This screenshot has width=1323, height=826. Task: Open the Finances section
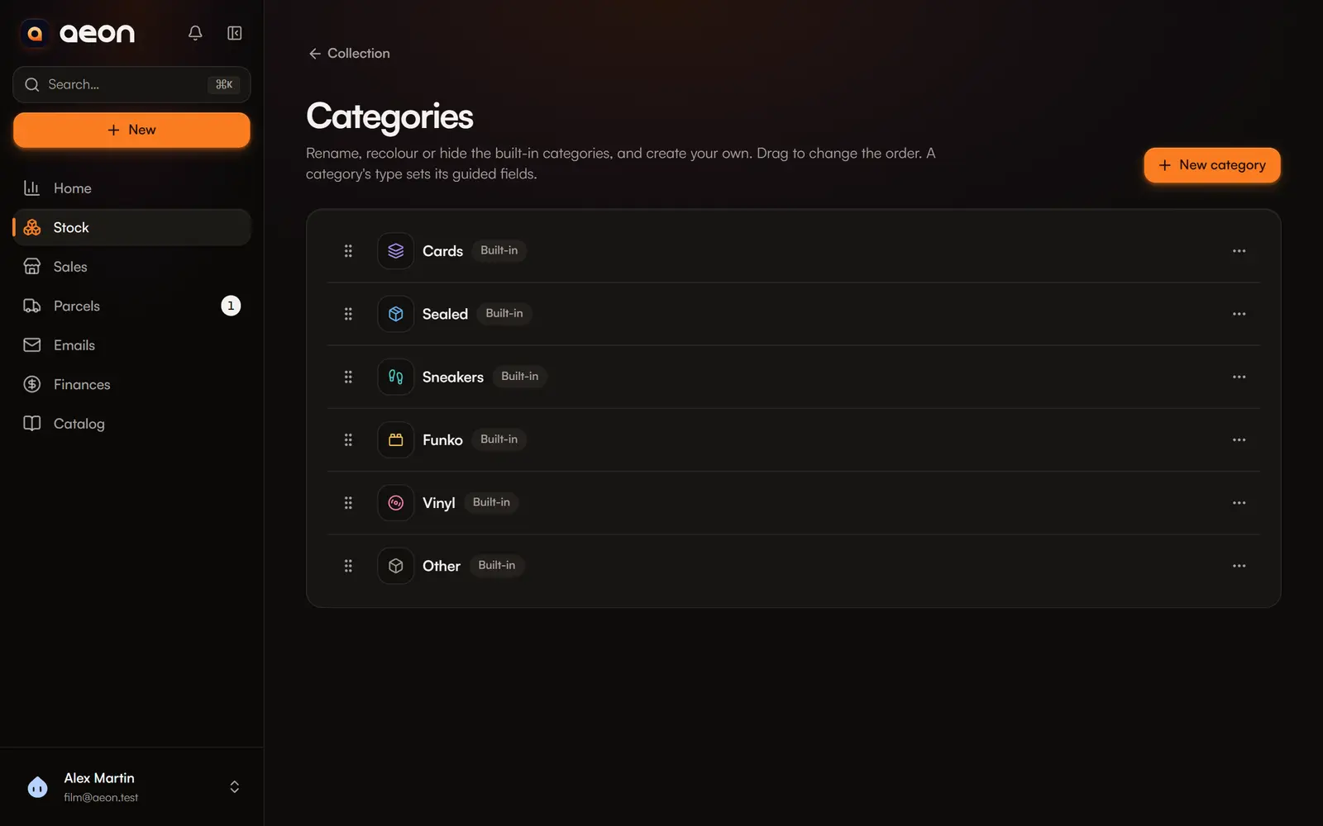(x=131, y=384)
